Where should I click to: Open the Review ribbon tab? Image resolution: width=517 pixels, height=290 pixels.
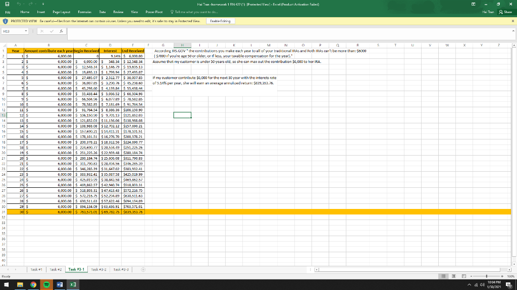[118, 12]
